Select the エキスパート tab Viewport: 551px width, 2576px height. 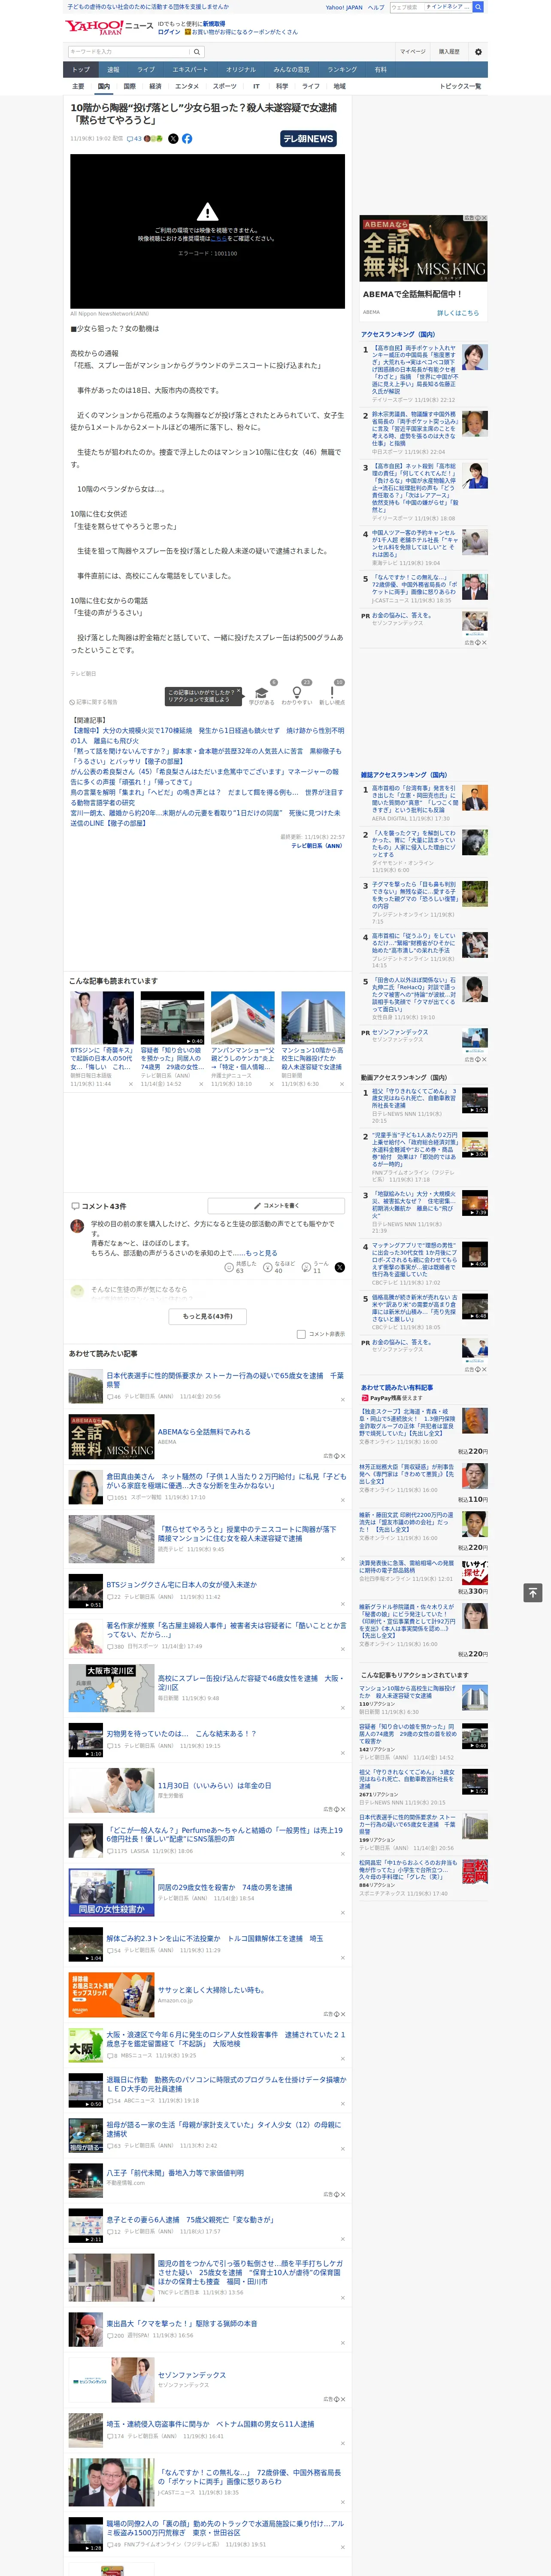[x=190, y=70]
